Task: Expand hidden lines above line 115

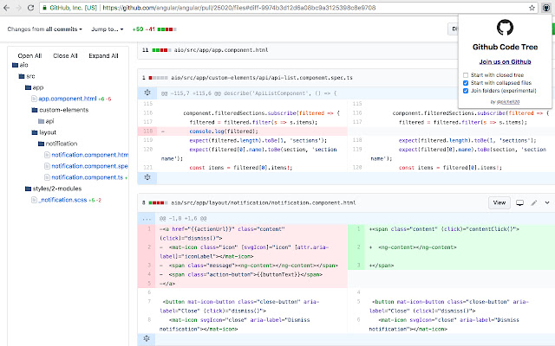Action: click(148, 91)
